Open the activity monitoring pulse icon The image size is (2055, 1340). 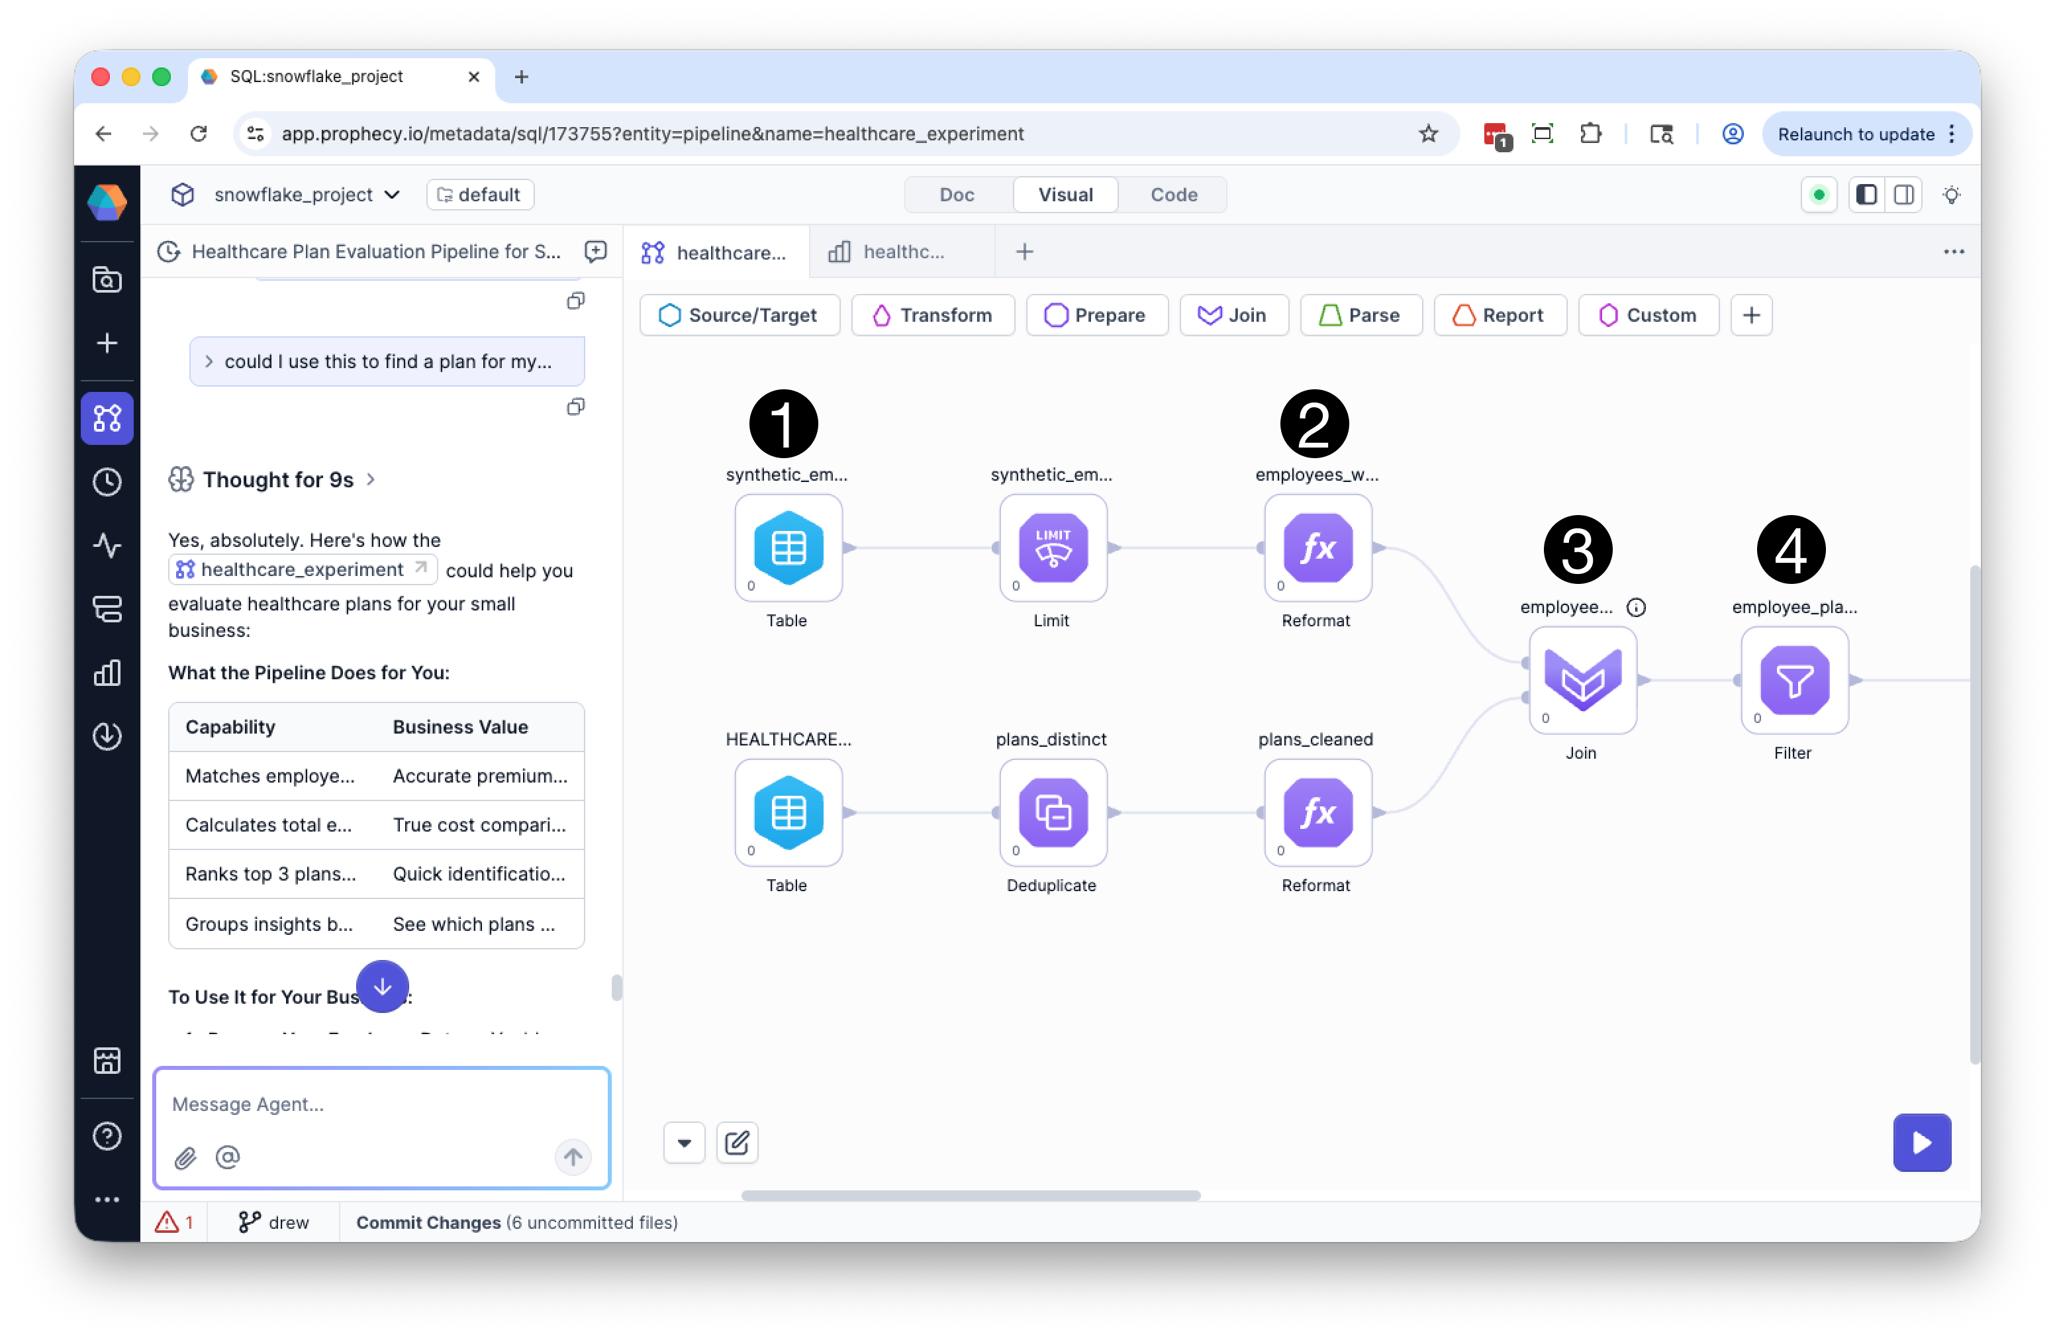(107, 546)
